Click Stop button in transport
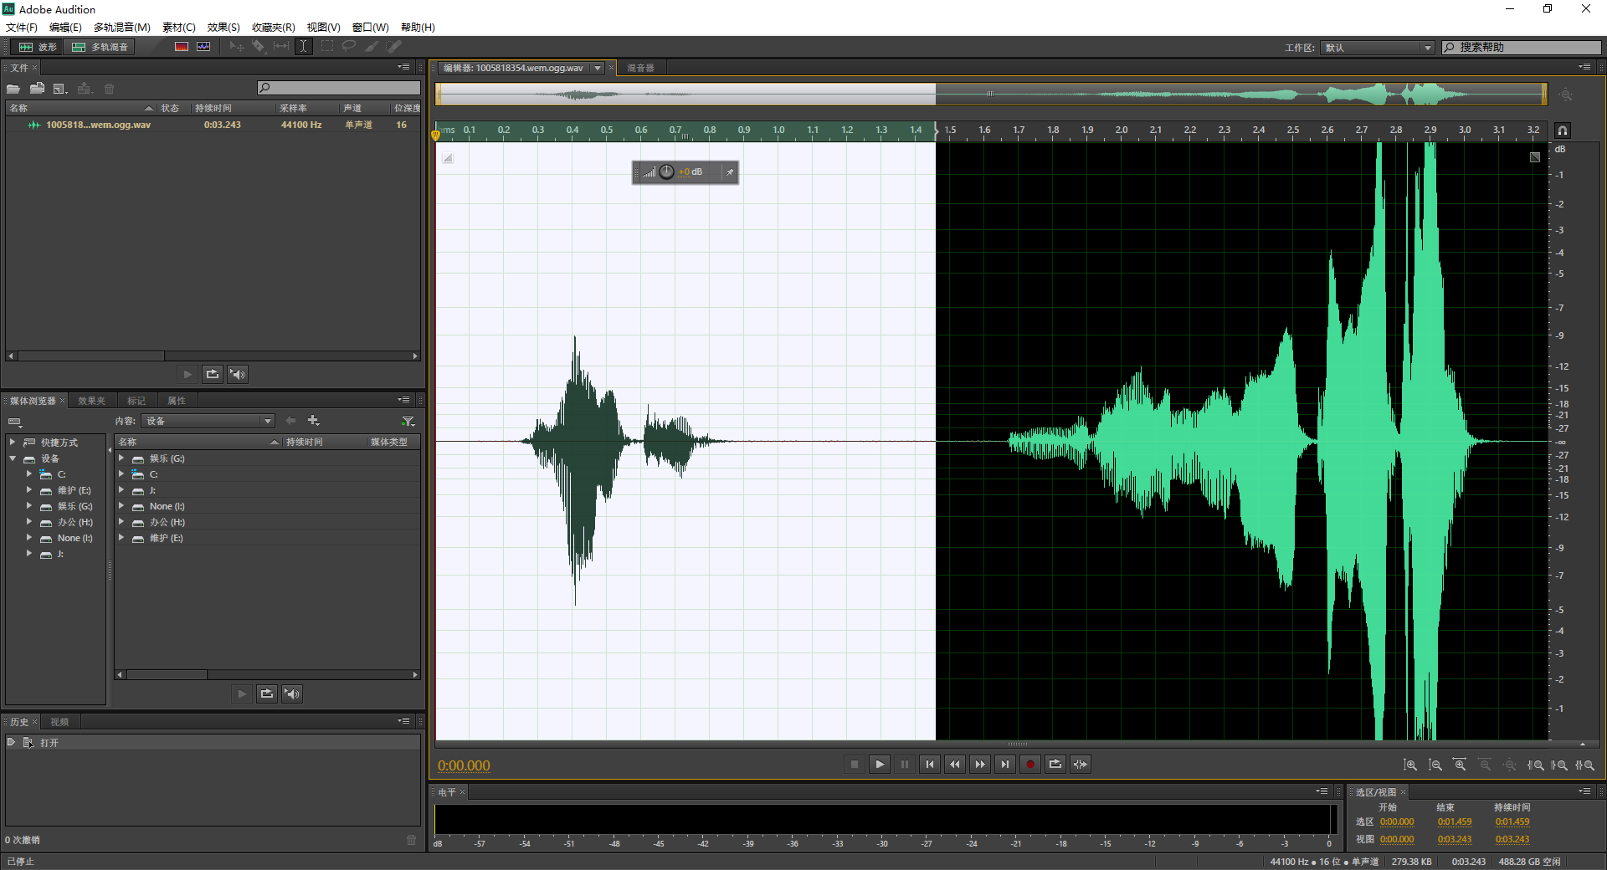 coord(855,764)
